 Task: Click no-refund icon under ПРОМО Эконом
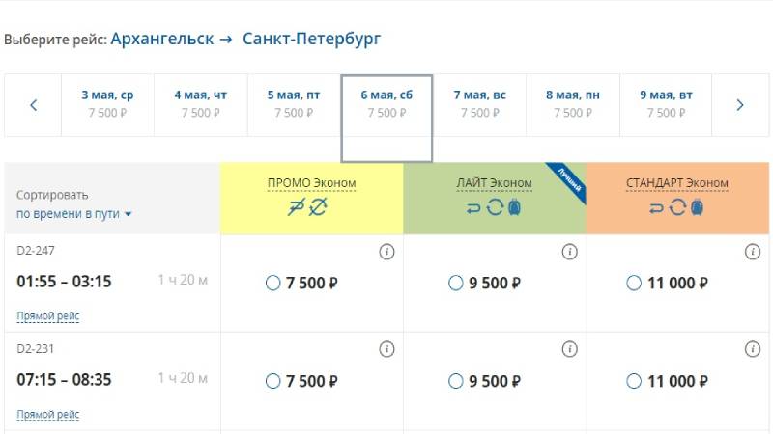(297, 207)
